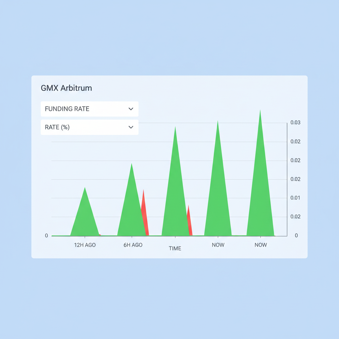The height and width of the screenshot is (339, 339).
Task: Click the 0 label on left axis
Action: point(46,236)
